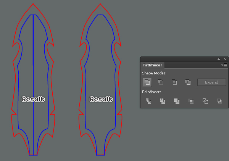Click the Expand button in Pathfinder
Image resolution: width=229 pixels, height=161 pixels.
[211, 82]
